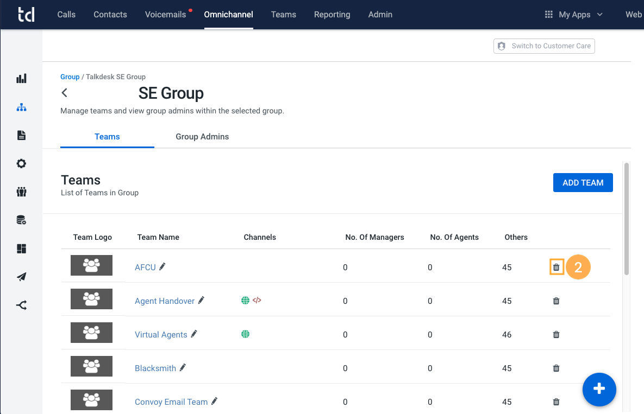This screenshot has width=644, height=414.
Task: Edit Convoy Email Team pencil icon
Action: point(214,401)
